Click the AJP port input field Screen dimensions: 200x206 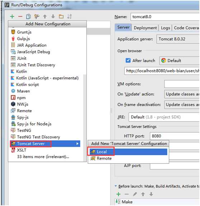point(175,166)
